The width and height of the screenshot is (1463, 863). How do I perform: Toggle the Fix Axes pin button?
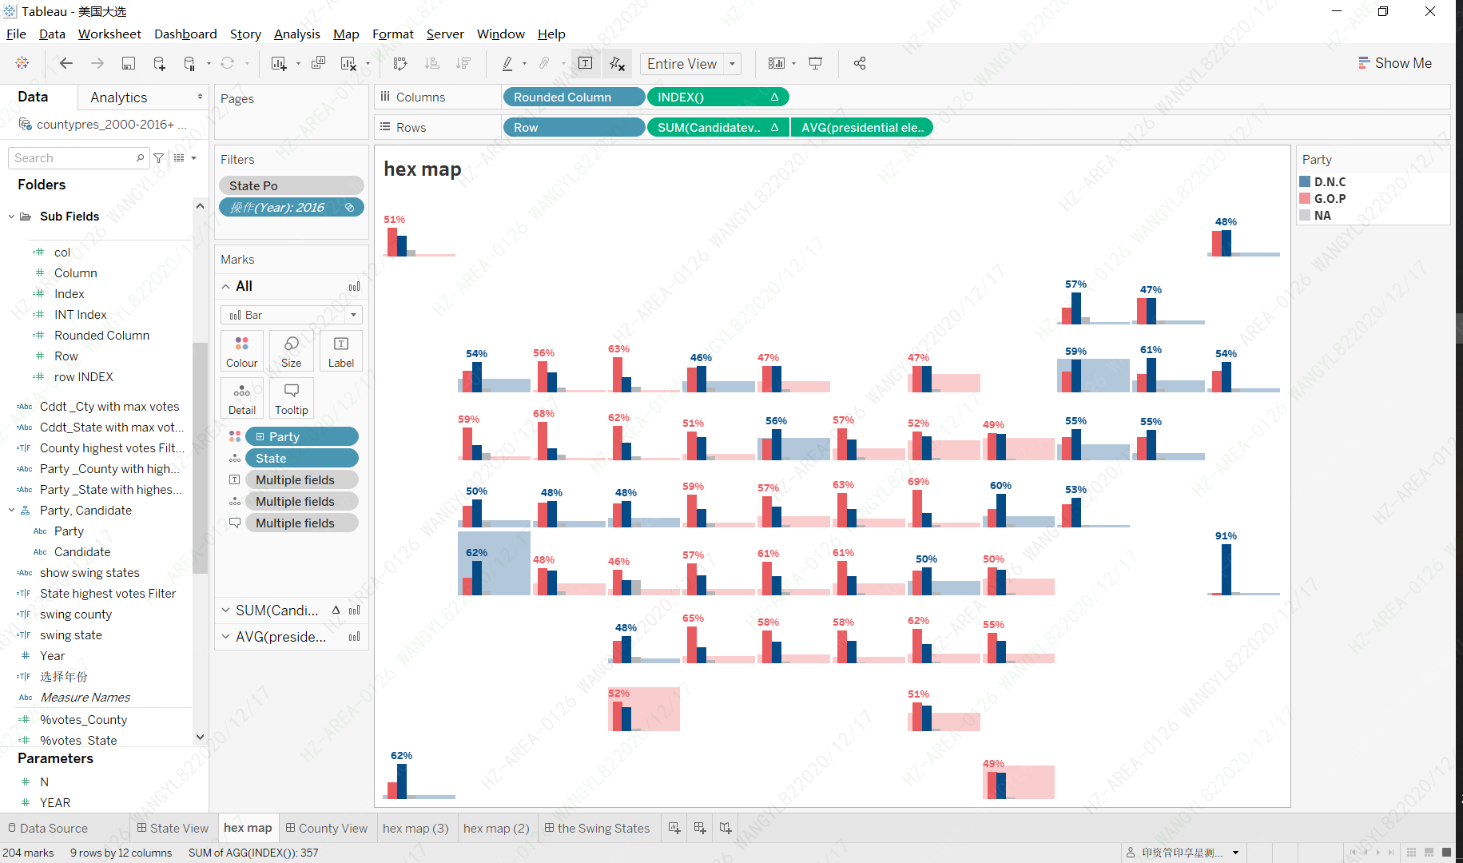617,64
